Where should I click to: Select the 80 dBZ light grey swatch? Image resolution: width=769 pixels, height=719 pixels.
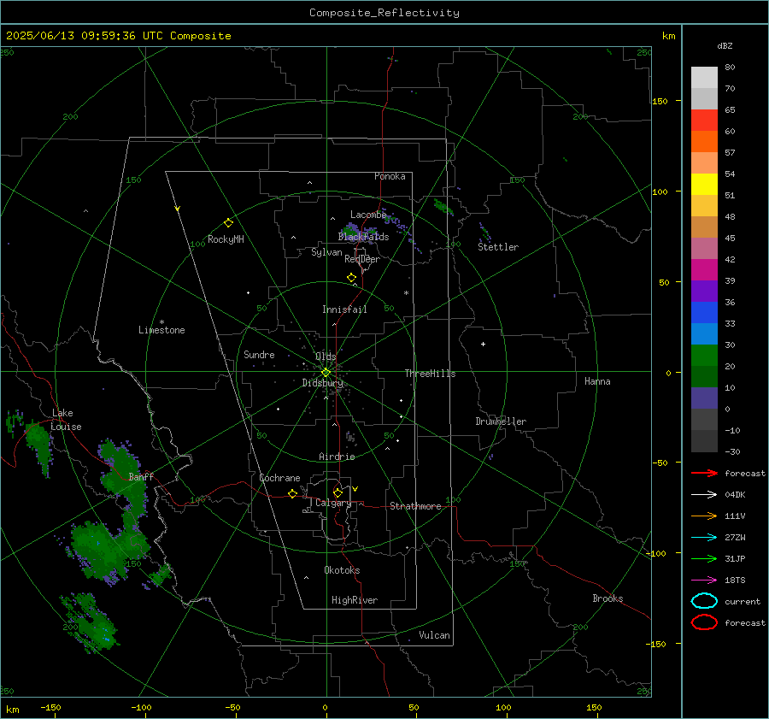[704, 77]
